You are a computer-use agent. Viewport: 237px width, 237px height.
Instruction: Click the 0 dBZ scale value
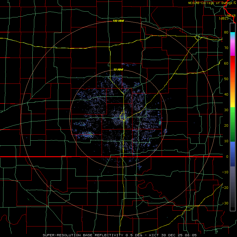[227, 157]
